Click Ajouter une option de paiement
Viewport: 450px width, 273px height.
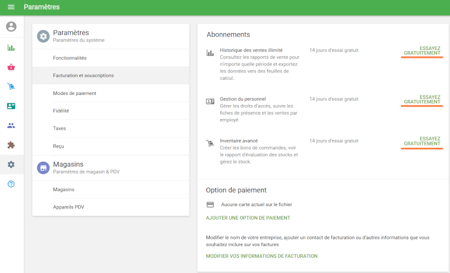click(248, 218)
